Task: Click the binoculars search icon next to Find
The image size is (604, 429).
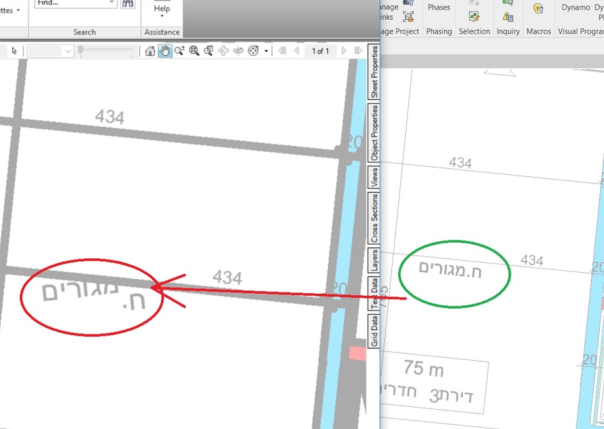Action: 127,4
